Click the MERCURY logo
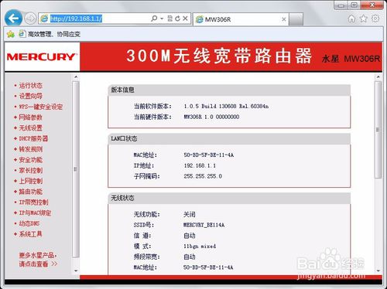 point(42,56)
